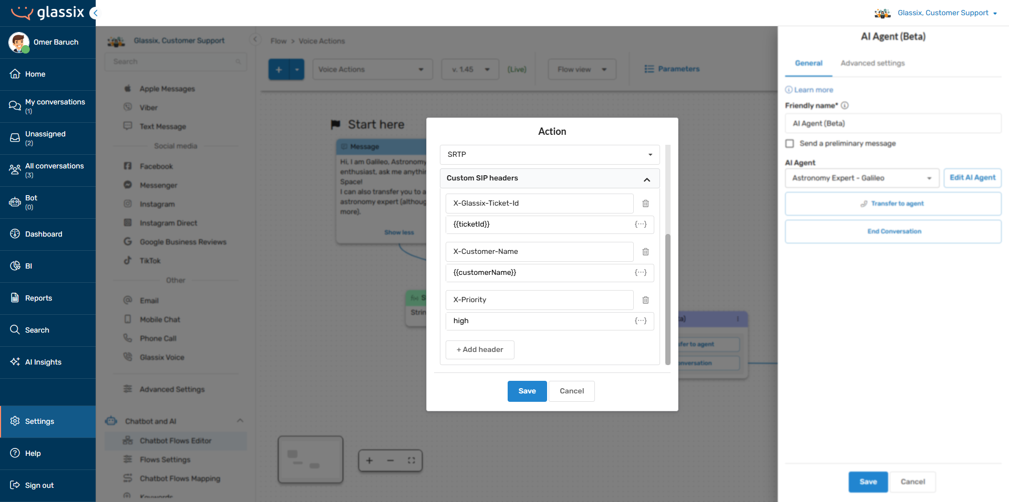
Task: Click Save in the Action dialog
Action: [x=527, y=391]
